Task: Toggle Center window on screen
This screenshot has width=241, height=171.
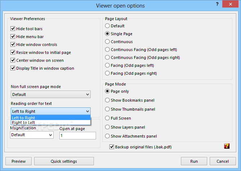Action: [x=13, y=60]
